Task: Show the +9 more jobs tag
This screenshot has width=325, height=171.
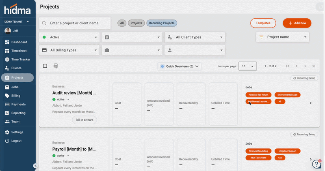Action: (280, 102)
